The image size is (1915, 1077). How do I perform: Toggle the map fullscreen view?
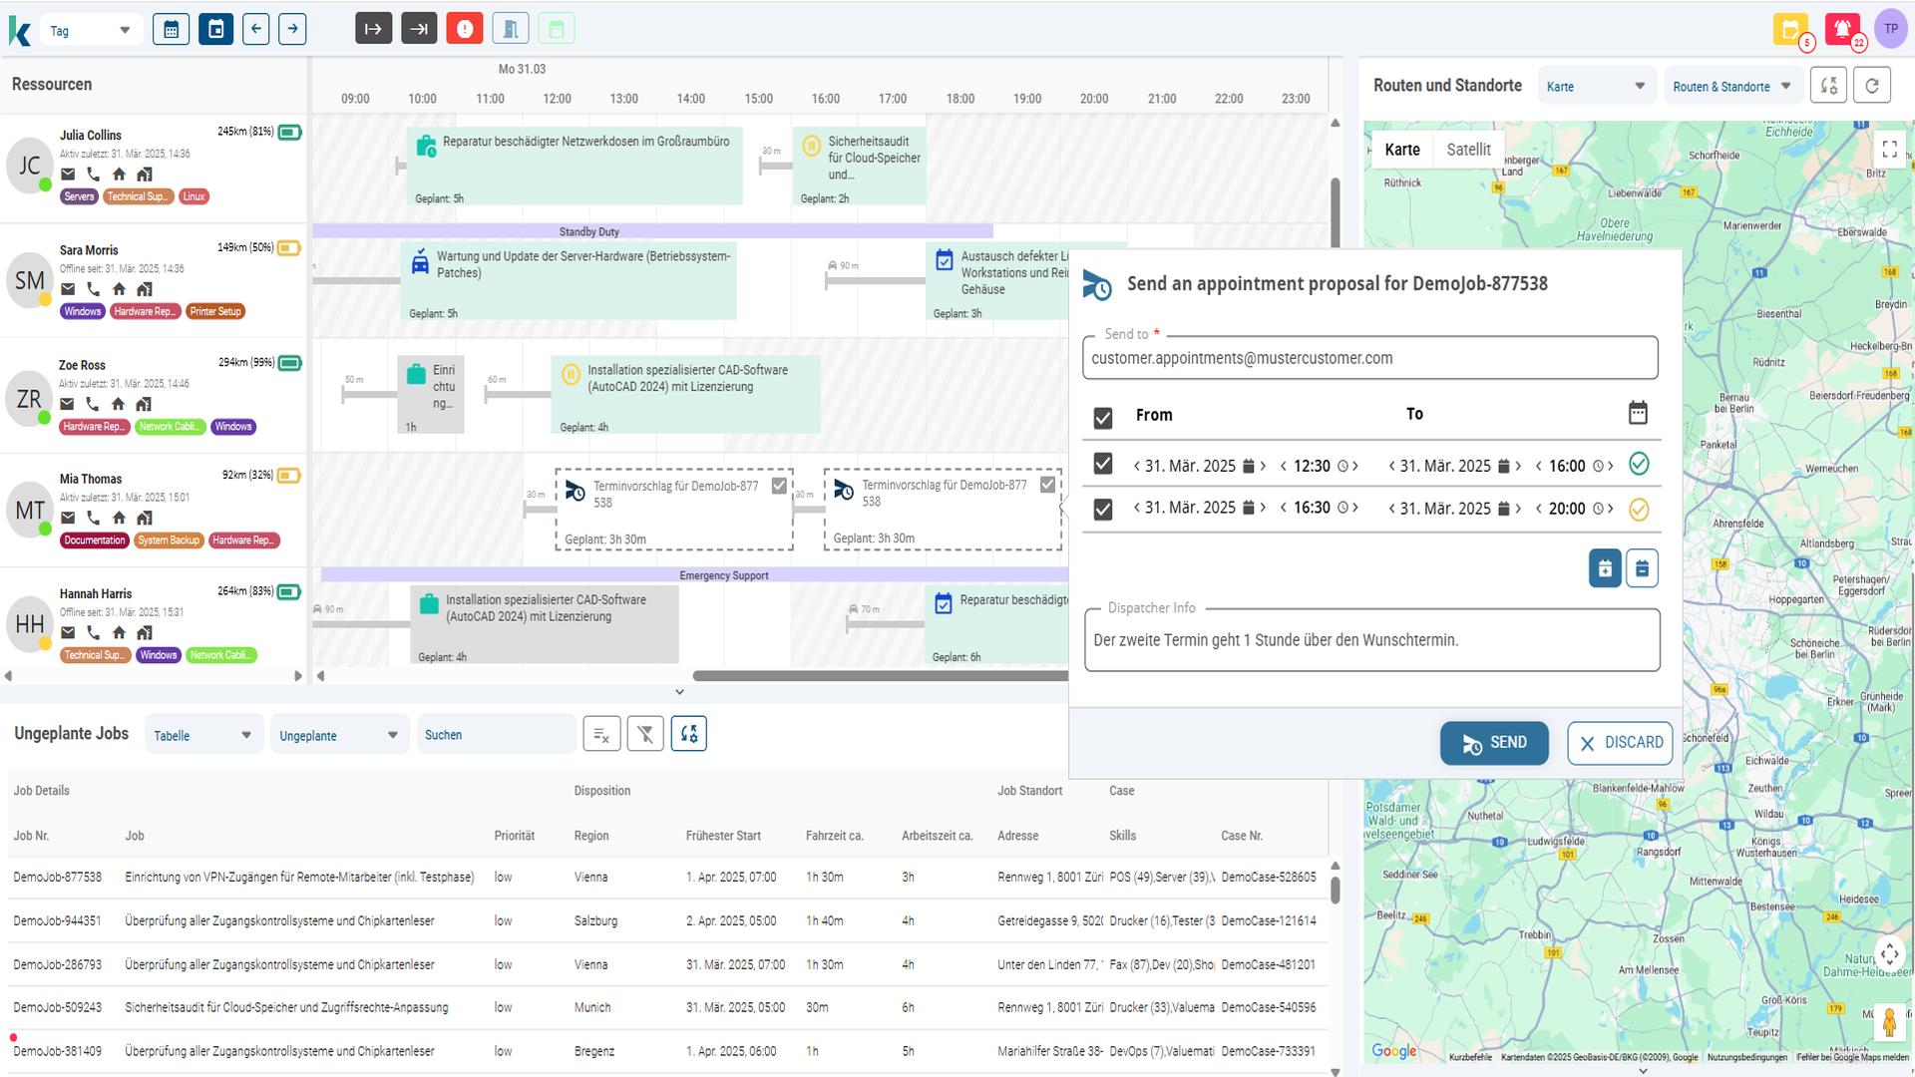click(x=1889, y=150)
